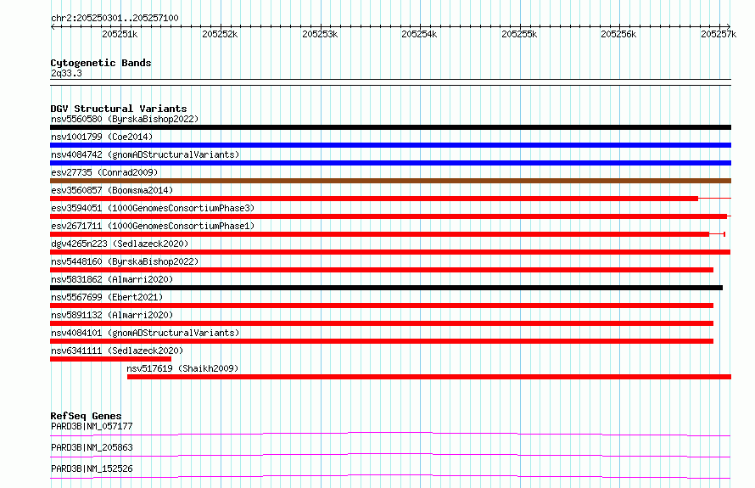
Task: Open PARD3B|NM_152526 transcript label
Action: pos(92,468)
